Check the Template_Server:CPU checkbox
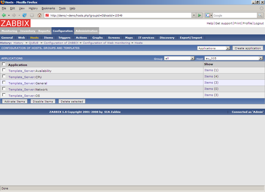Viewport: 265px width, 192px height. pos(4,76)
